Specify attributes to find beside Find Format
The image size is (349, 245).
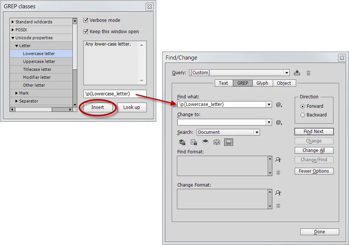tap(278, 159)
